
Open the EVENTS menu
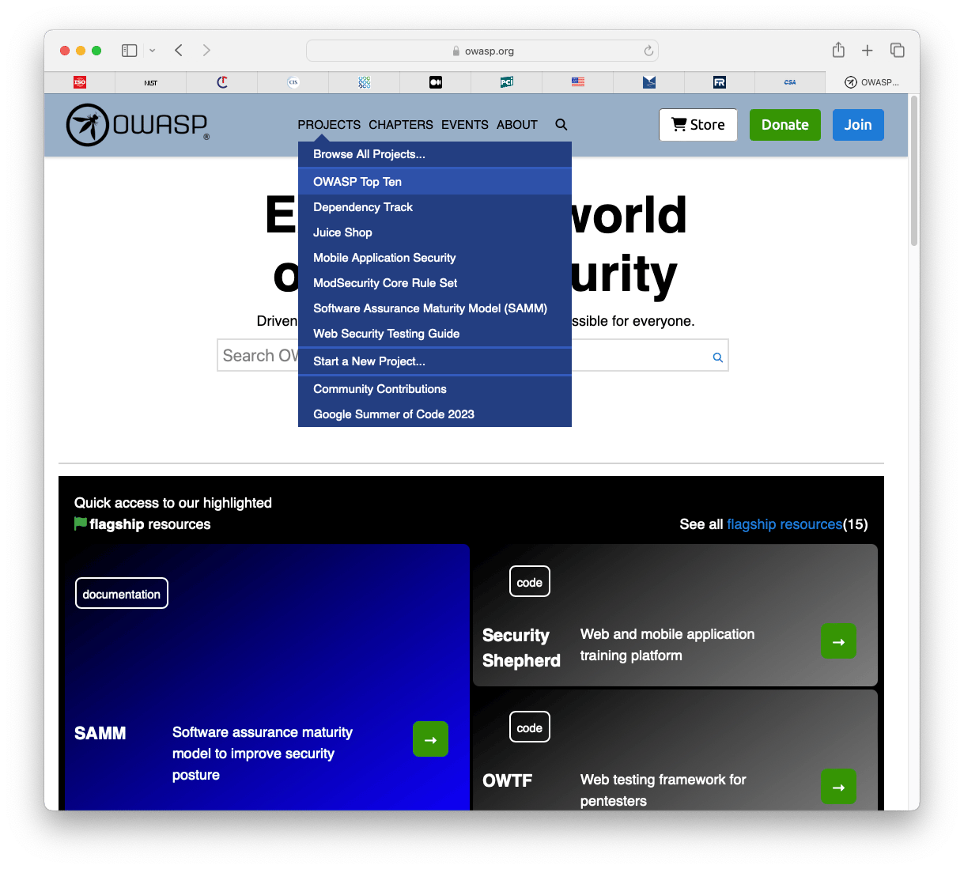(x=465, y=125)
